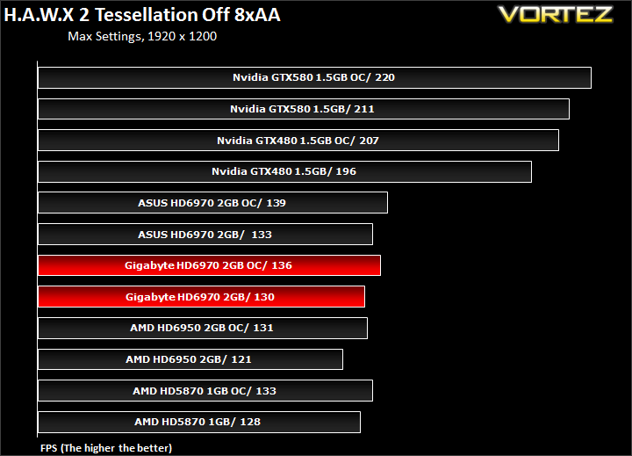Viewport: 632px width, 456px height.
Task: Click the ASUS HD6970 2GB/ 133 bar
Action: click(205, 234)
